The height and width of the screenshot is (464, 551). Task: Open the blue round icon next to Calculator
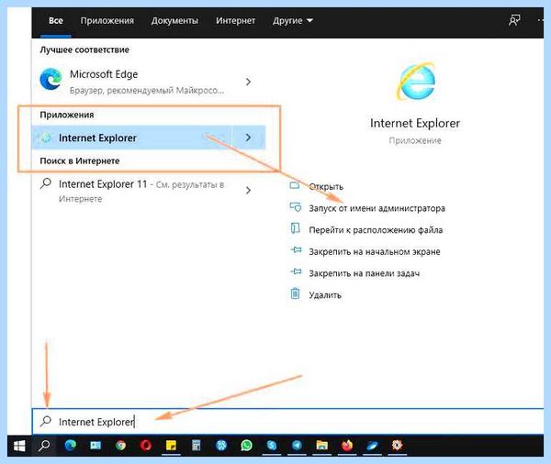click(x=221, y=446)
